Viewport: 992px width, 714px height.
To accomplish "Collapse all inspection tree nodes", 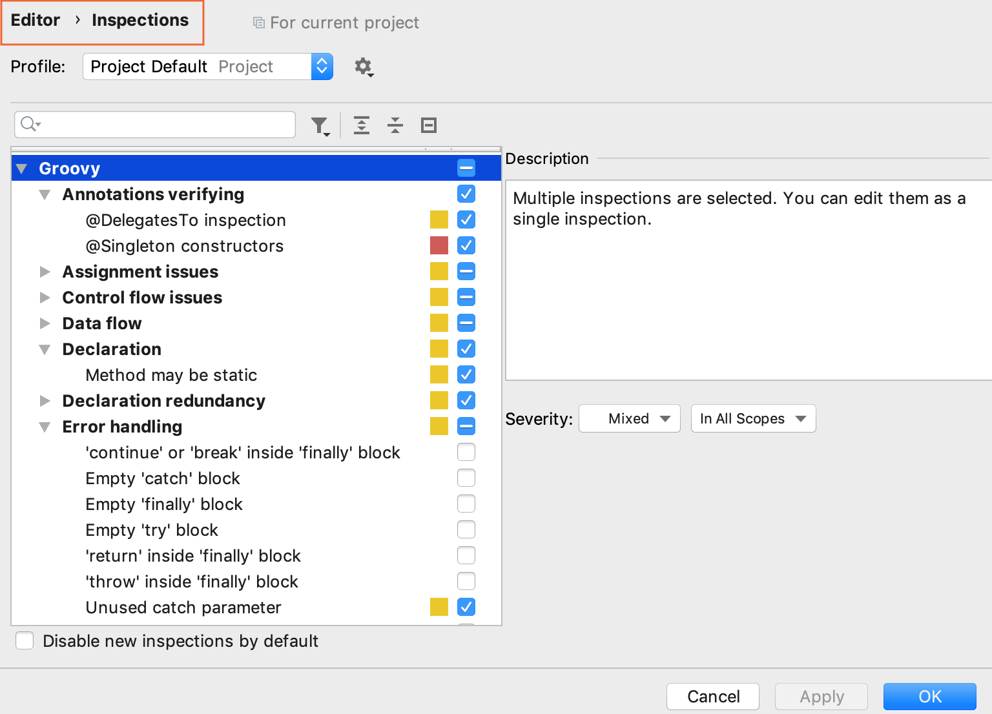I will click(x=395, y=125).
